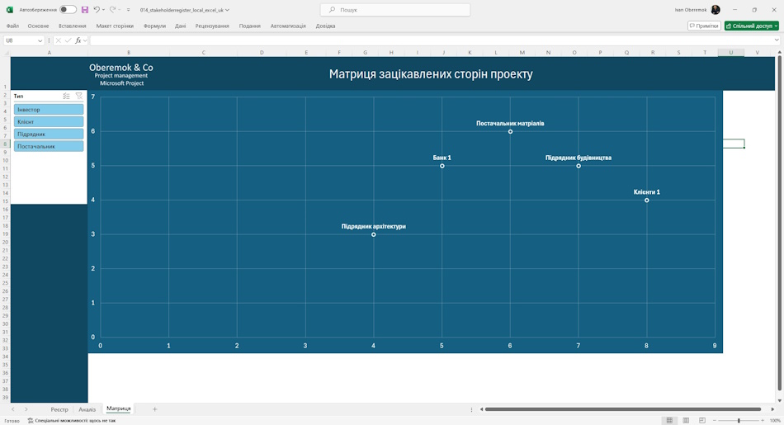The height and width of the screenshot is (425, 784).
Task: Click the Постачальник матріалів data point
Action: coord(510,131)
